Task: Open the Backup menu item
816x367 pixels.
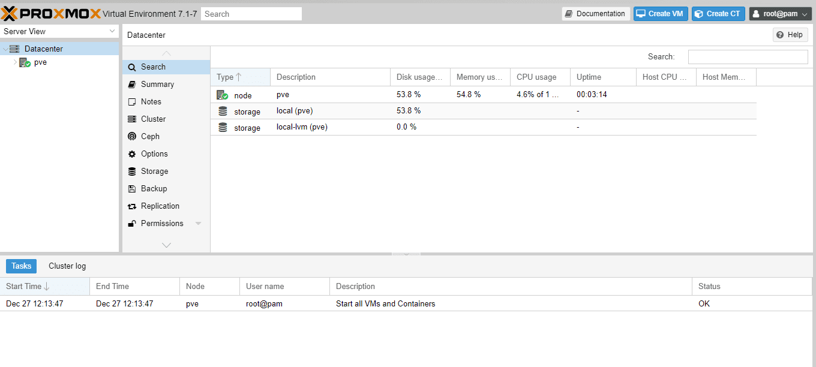Action: [x=166, y=189]
